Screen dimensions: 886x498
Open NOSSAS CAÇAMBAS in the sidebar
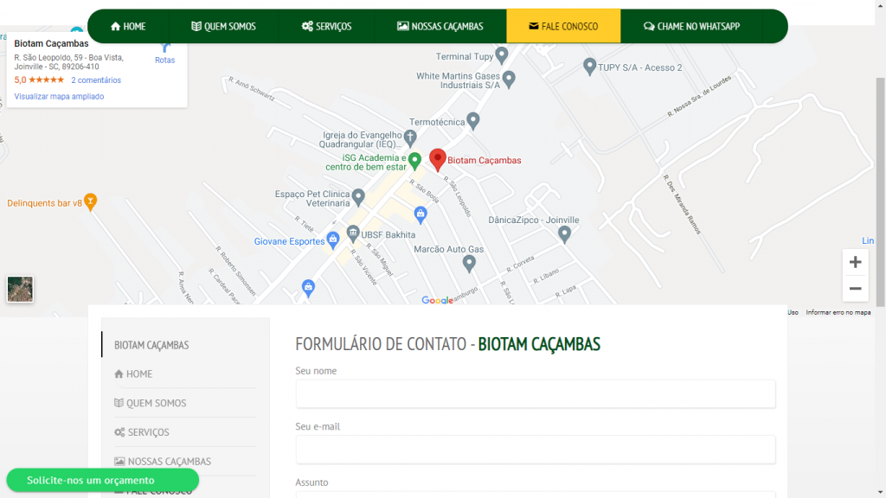[163, 462]
